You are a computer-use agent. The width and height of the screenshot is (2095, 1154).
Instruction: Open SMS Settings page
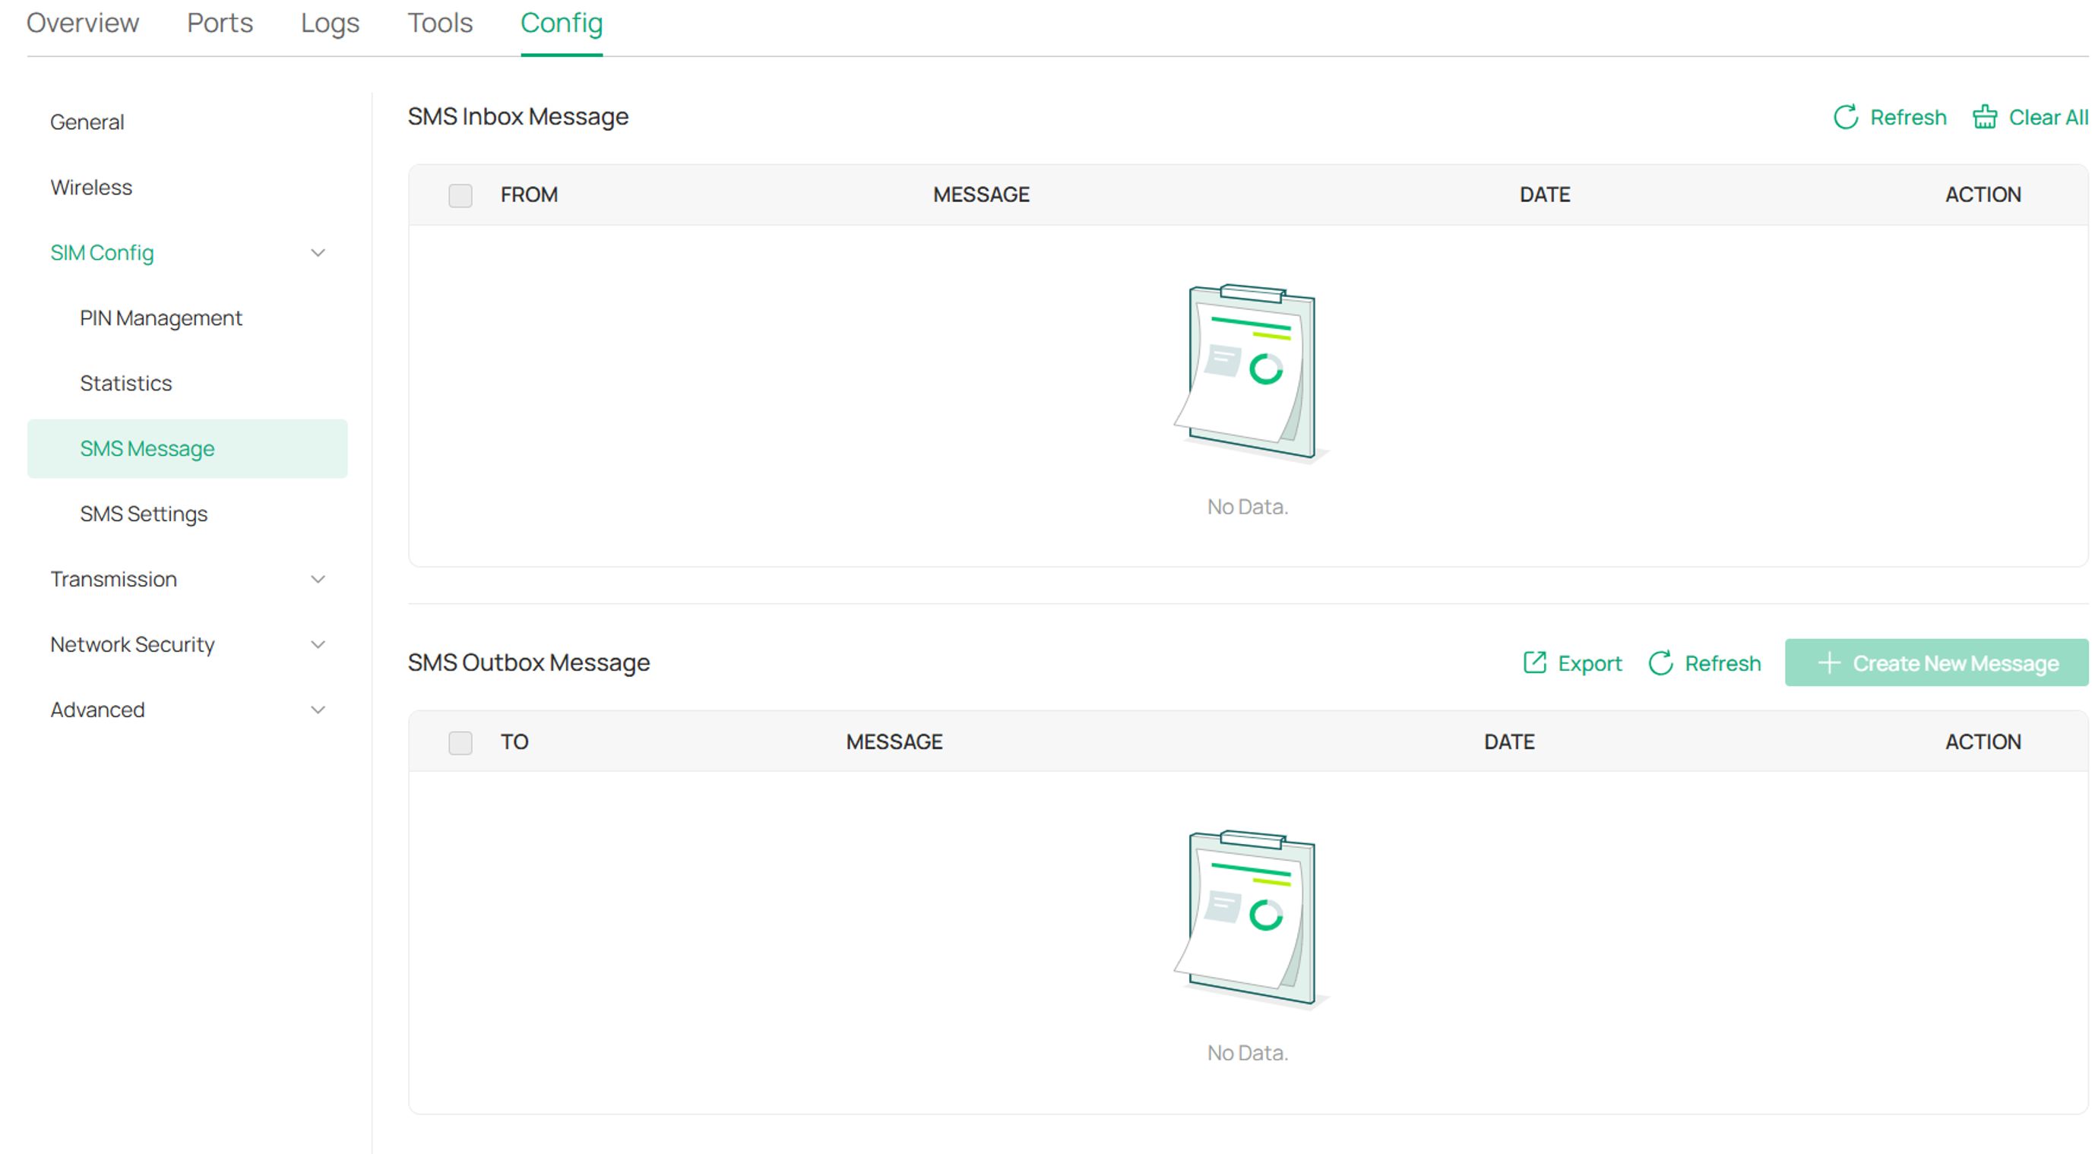tap(143, 514)
